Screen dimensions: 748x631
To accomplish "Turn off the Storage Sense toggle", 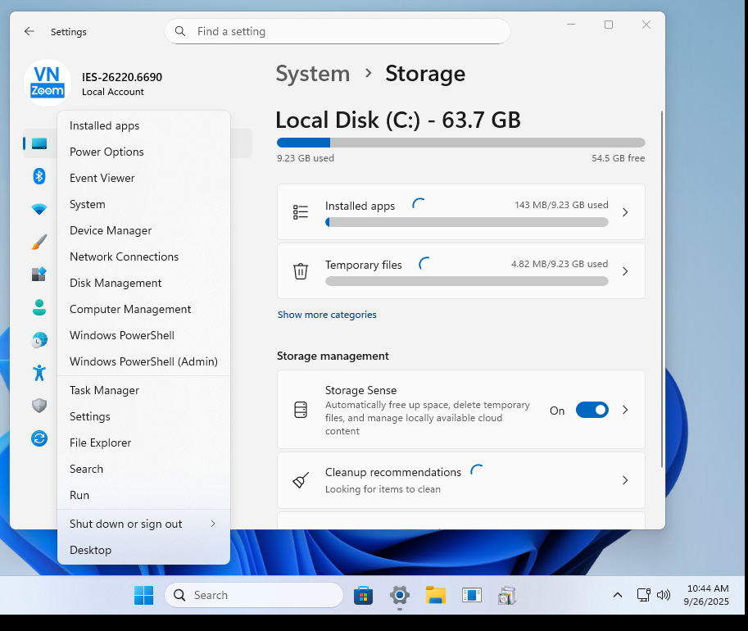I will (x=592, y=410).
